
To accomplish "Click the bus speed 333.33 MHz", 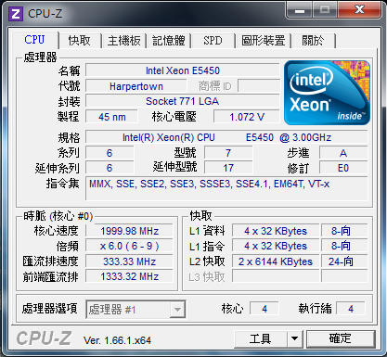I will pyautogui.click(x=129, y=261).
